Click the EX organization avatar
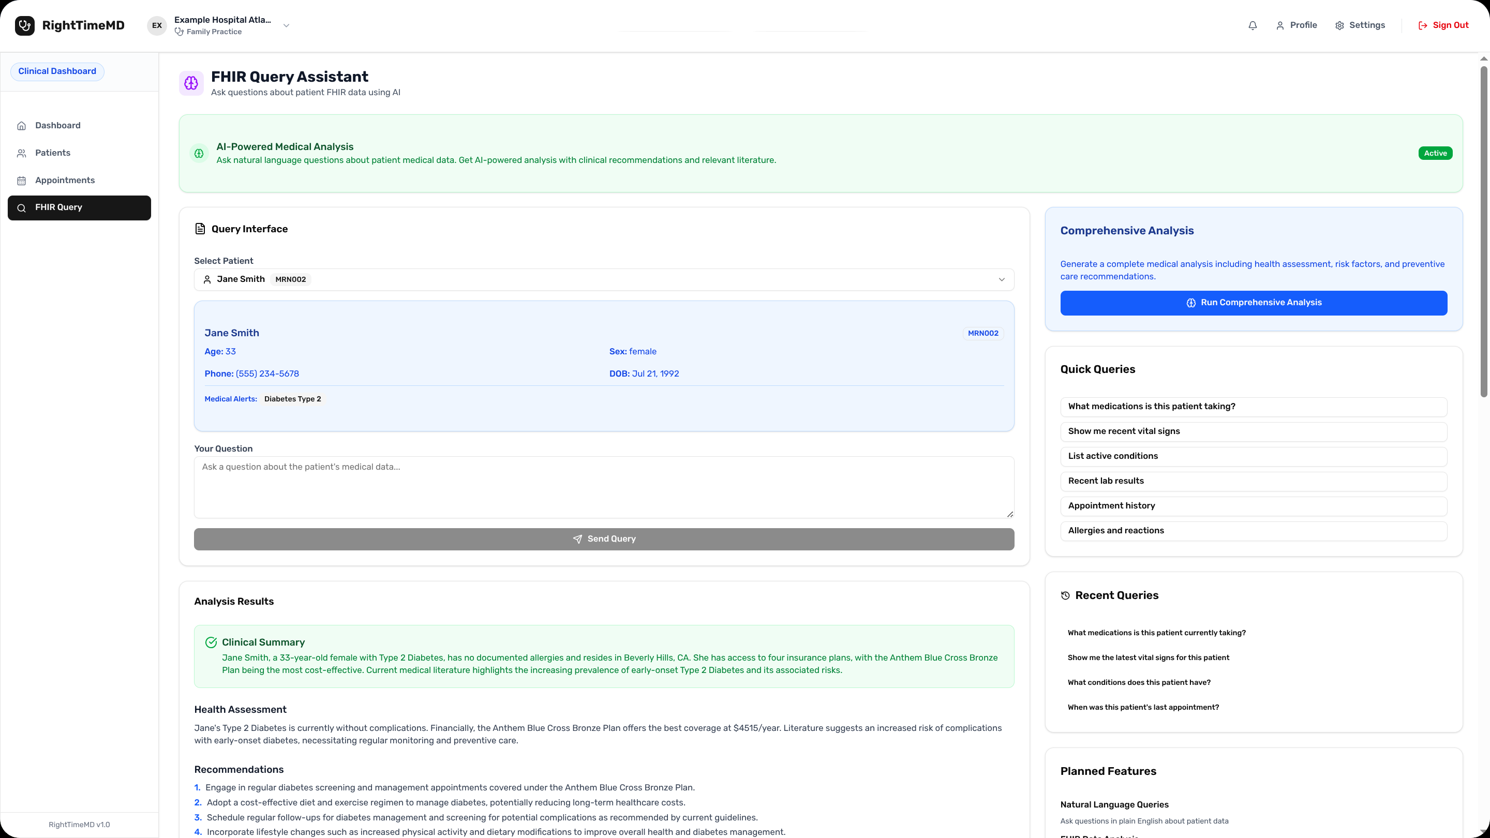This screenshot has width=1490, height=838. (x=157, y=25)
